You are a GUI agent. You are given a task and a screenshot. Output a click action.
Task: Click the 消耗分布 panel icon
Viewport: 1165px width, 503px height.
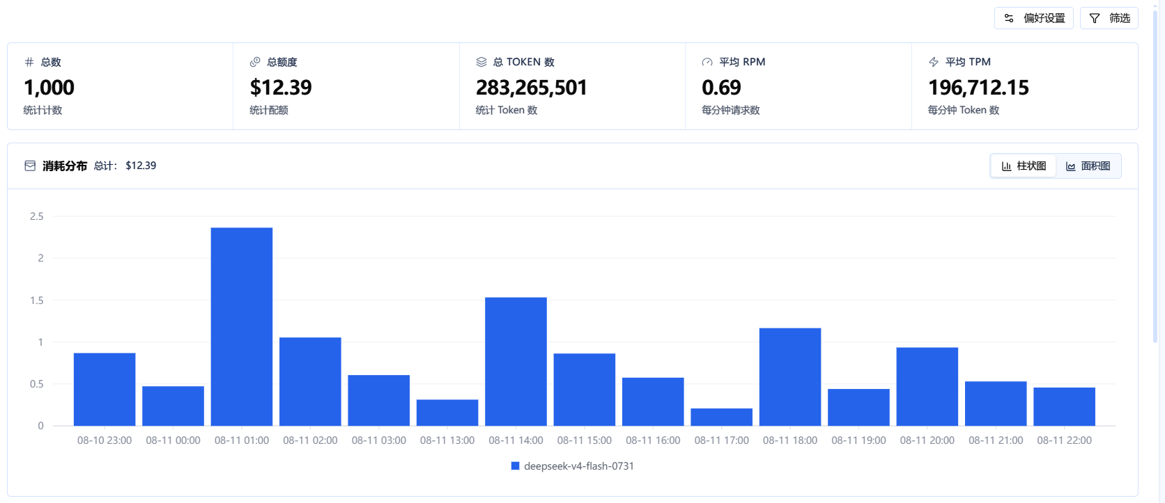30,166
